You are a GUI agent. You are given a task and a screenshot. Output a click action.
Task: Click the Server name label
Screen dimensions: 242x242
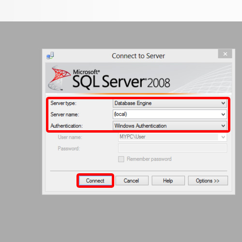[65, 114]
